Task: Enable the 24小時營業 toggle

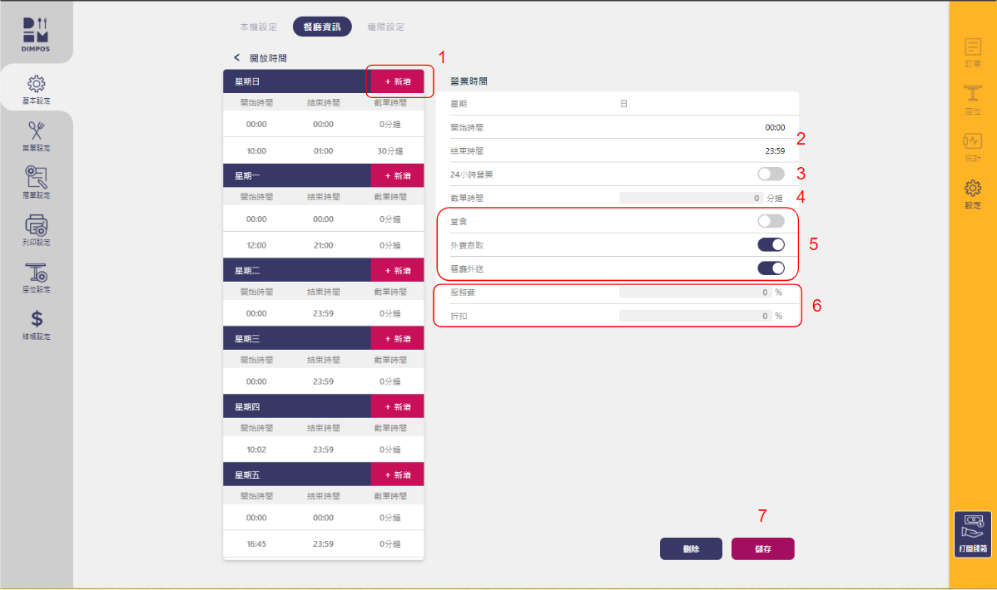Action: click(771, 175)
